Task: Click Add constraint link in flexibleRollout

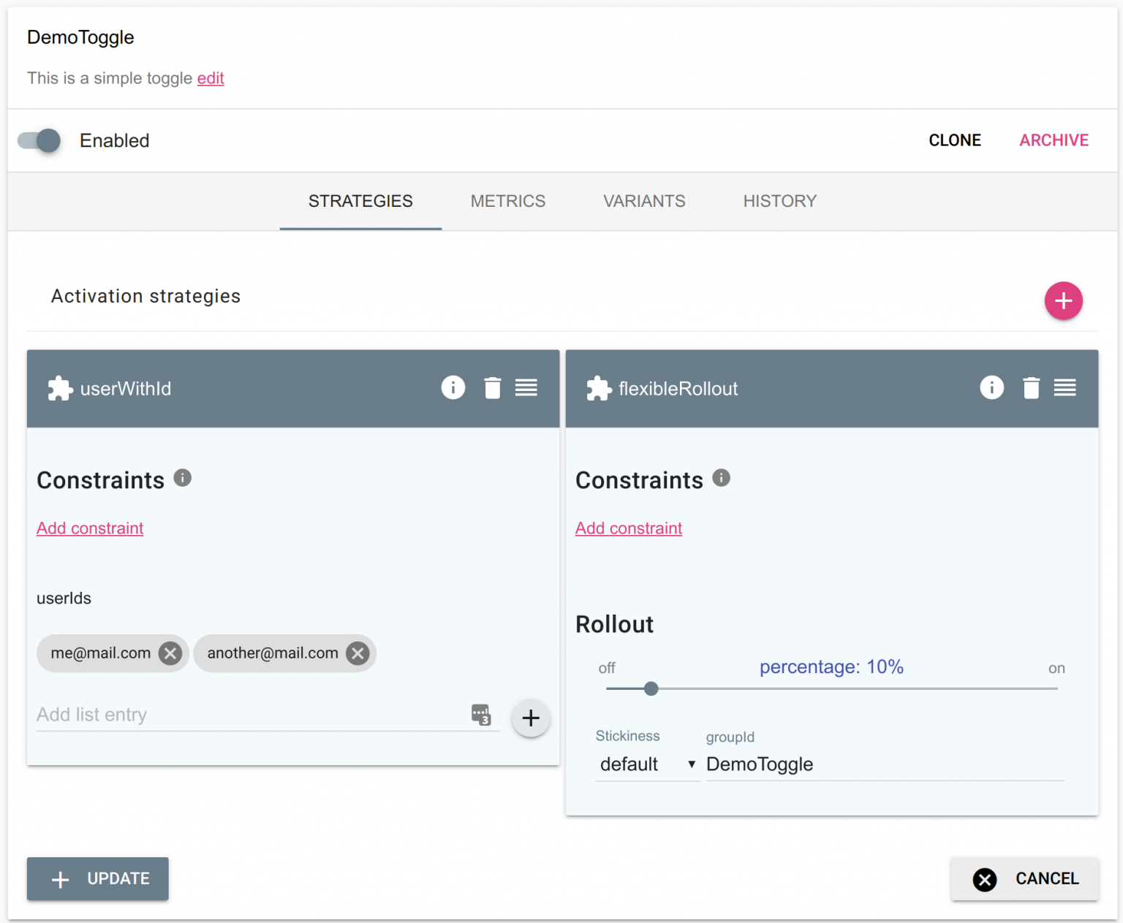Action: click(628, 528)
